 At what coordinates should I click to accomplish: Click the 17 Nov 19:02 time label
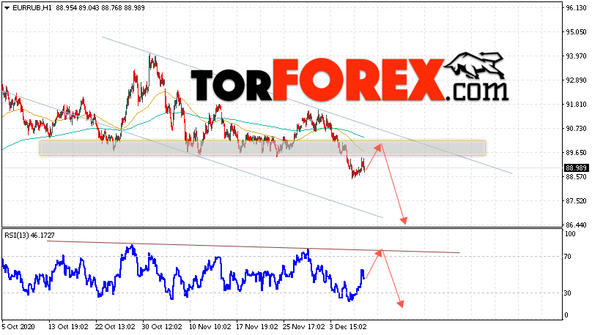coord(256,326)
